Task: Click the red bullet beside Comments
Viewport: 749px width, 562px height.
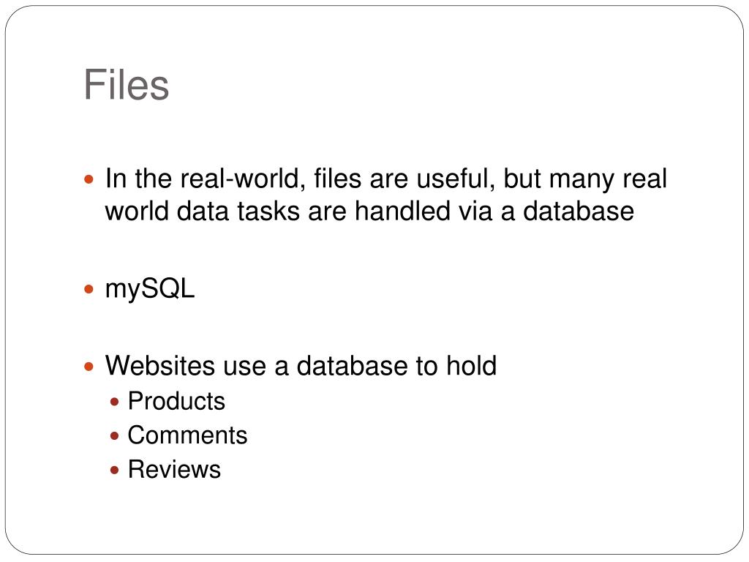Action: pos(114,436)
